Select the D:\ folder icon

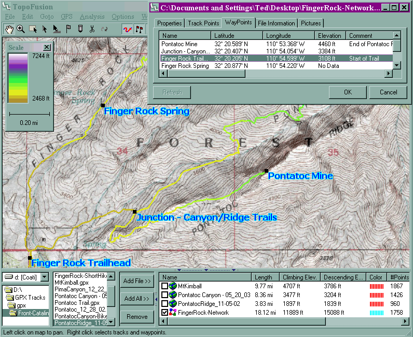click(9, 290)
